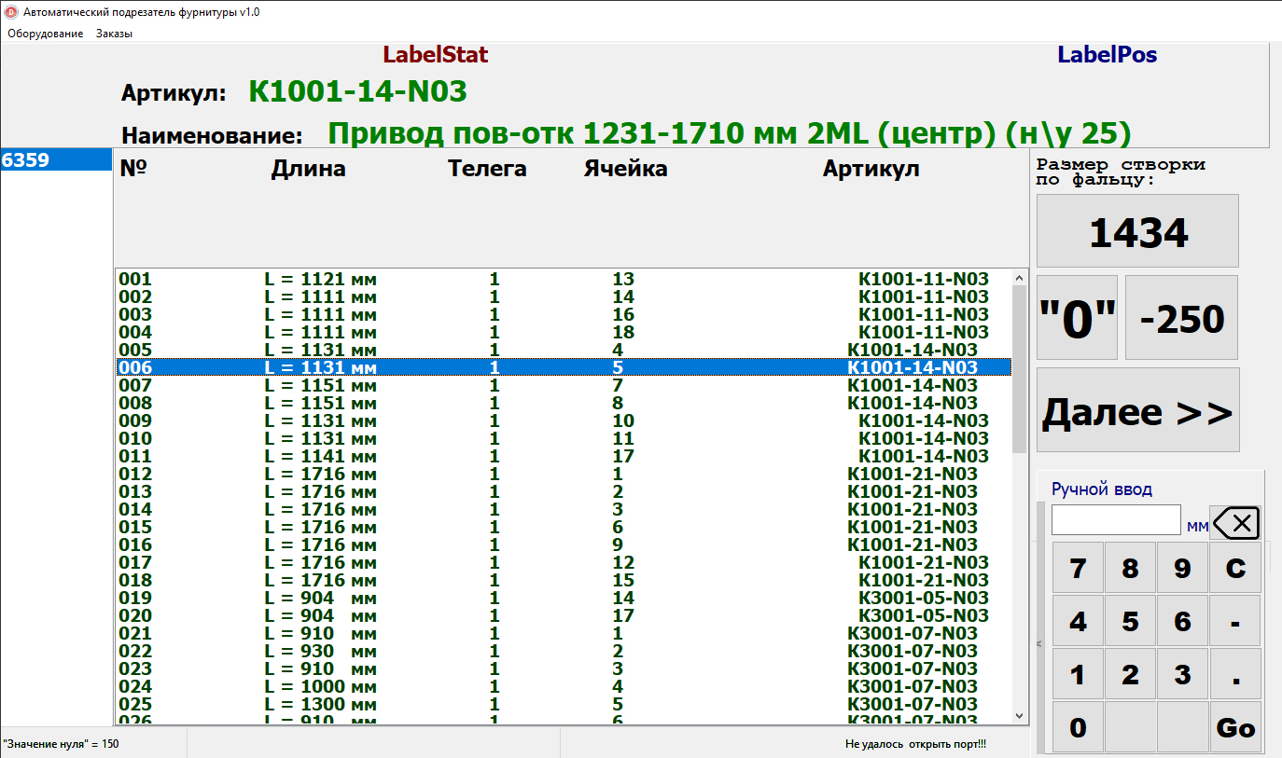Confirm manual entry with the Go key
Image resolution: width=1282 pixels, height=758 pixels.
[x=1235, y=727]
